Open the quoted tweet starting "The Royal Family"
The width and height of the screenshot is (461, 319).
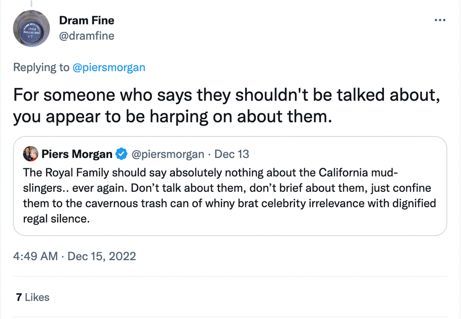(x=211, y=172)
